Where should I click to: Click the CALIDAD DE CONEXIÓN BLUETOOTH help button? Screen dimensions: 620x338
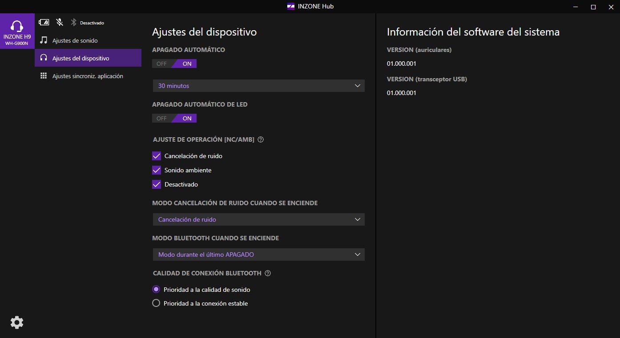pyautogui.click(x=267, y=273)
